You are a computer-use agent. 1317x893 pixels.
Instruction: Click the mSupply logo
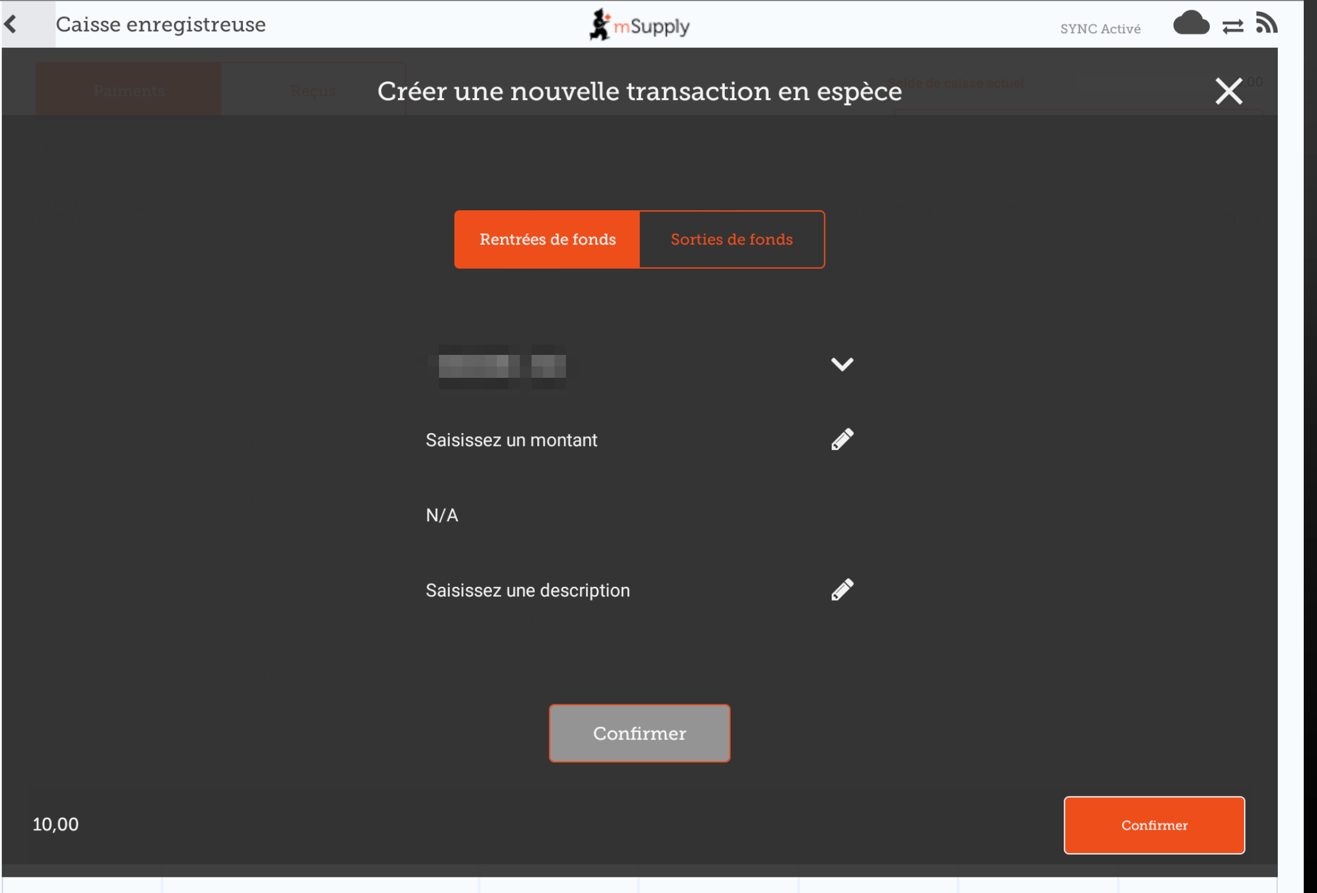640,25
